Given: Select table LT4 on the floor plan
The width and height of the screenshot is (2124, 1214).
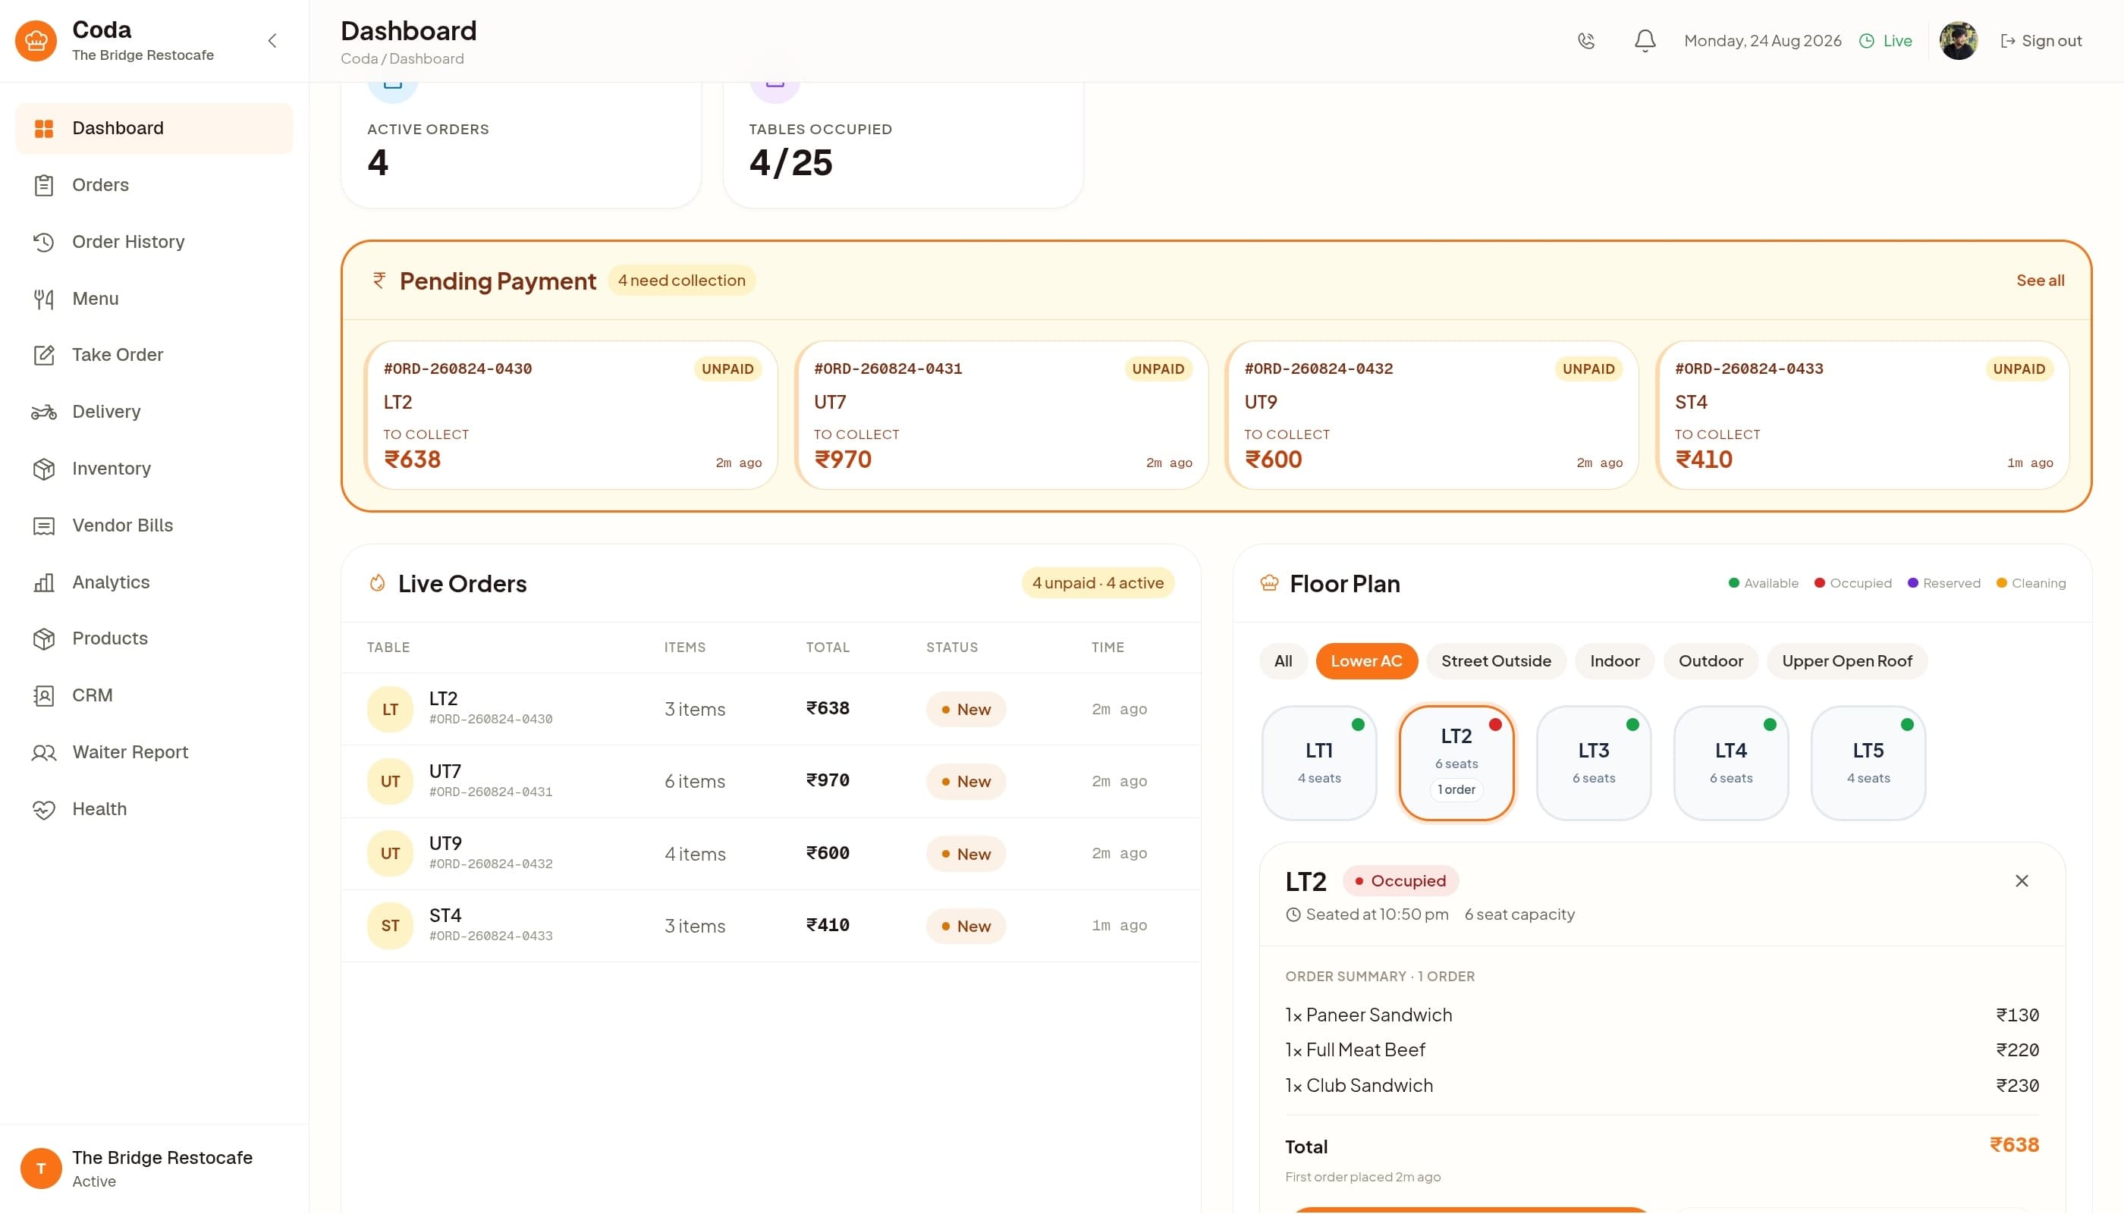Looking at the screenshot, I should [1730, 762].
